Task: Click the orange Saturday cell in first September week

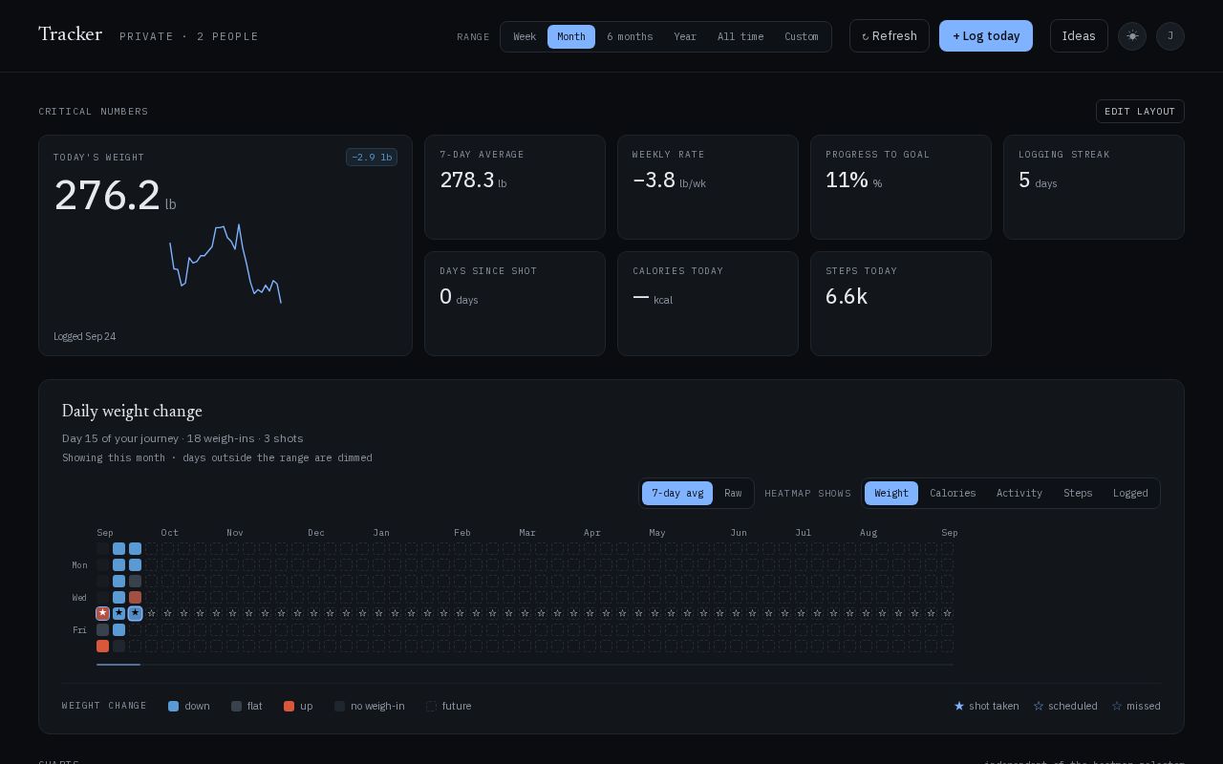Action: click(x=102, y=646)
